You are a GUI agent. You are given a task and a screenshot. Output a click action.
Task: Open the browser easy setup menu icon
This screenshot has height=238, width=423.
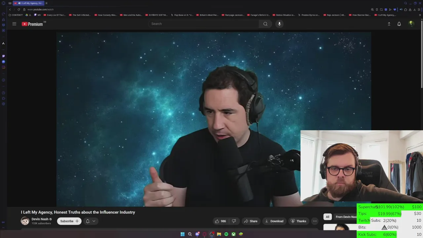pyautogui.click(x=419, y=10)
